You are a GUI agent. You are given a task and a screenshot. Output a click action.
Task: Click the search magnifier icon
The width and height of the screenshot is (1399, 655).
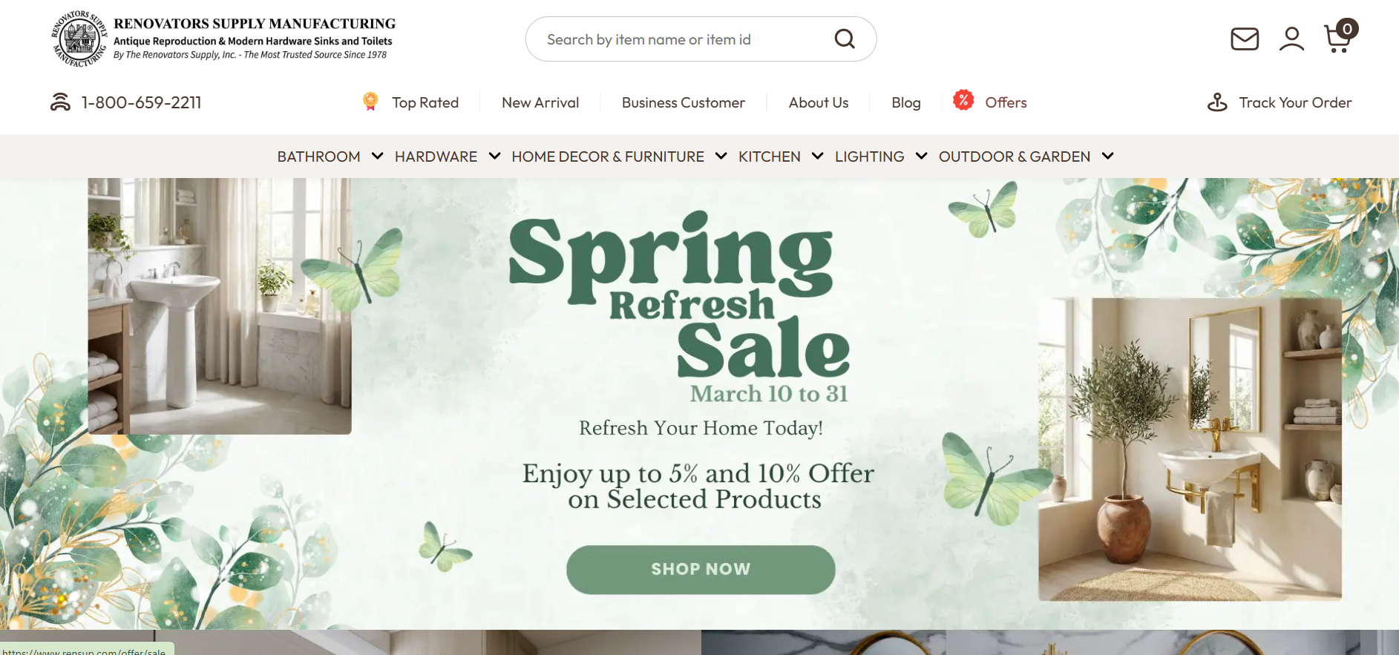pos(845,39)
